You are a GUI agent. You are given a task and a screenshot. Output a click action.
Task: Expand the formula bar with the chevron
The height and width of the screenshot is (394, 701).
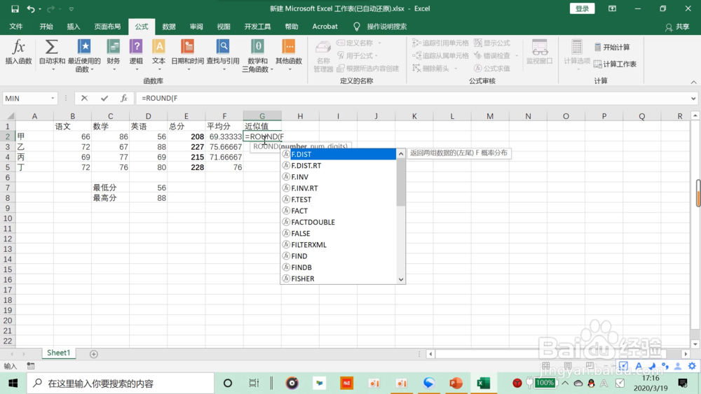[x=693, y=98]
